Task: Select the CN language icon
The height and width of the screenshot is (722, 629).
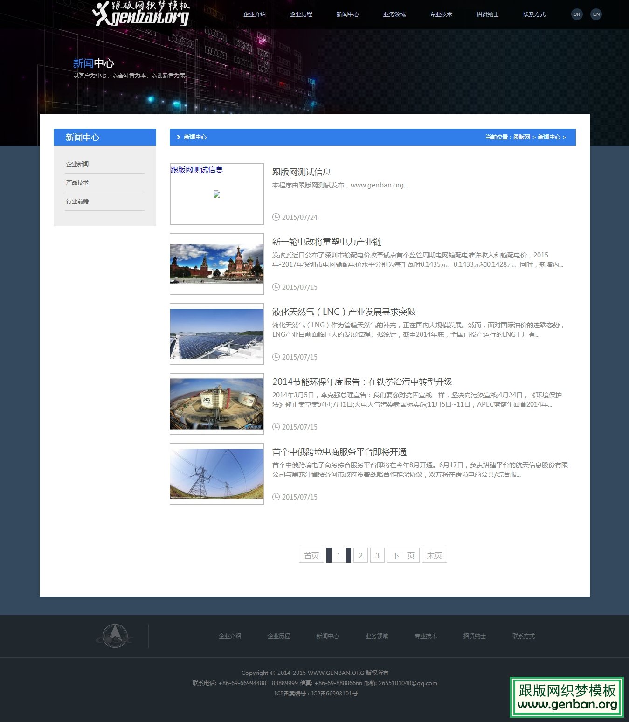Action: click(x=577, y=14)
